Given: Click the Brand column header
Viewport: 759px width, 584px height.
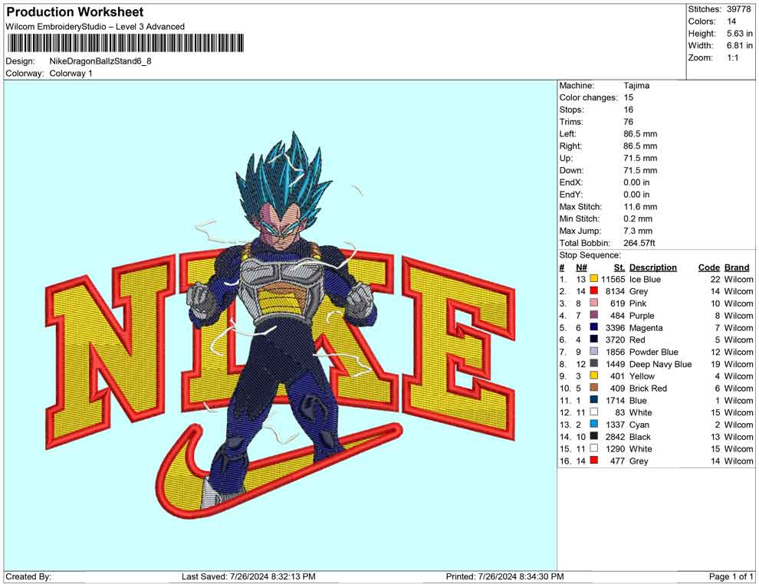Looking at the screenshot, I should (736, 267).
